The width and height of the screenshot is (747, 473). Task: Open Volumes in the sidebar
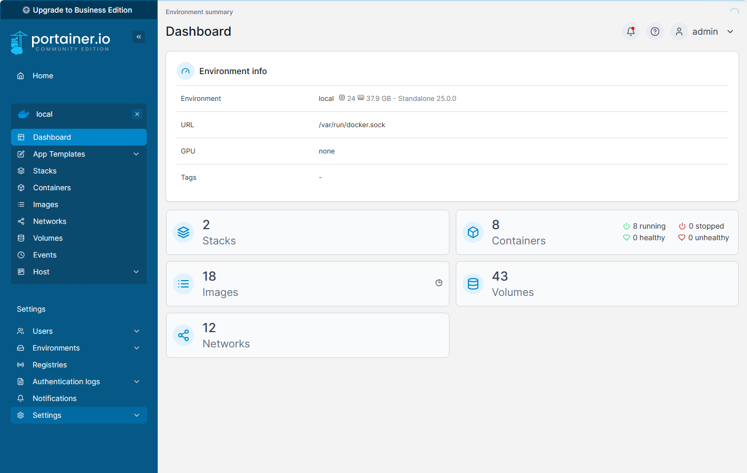79,238
